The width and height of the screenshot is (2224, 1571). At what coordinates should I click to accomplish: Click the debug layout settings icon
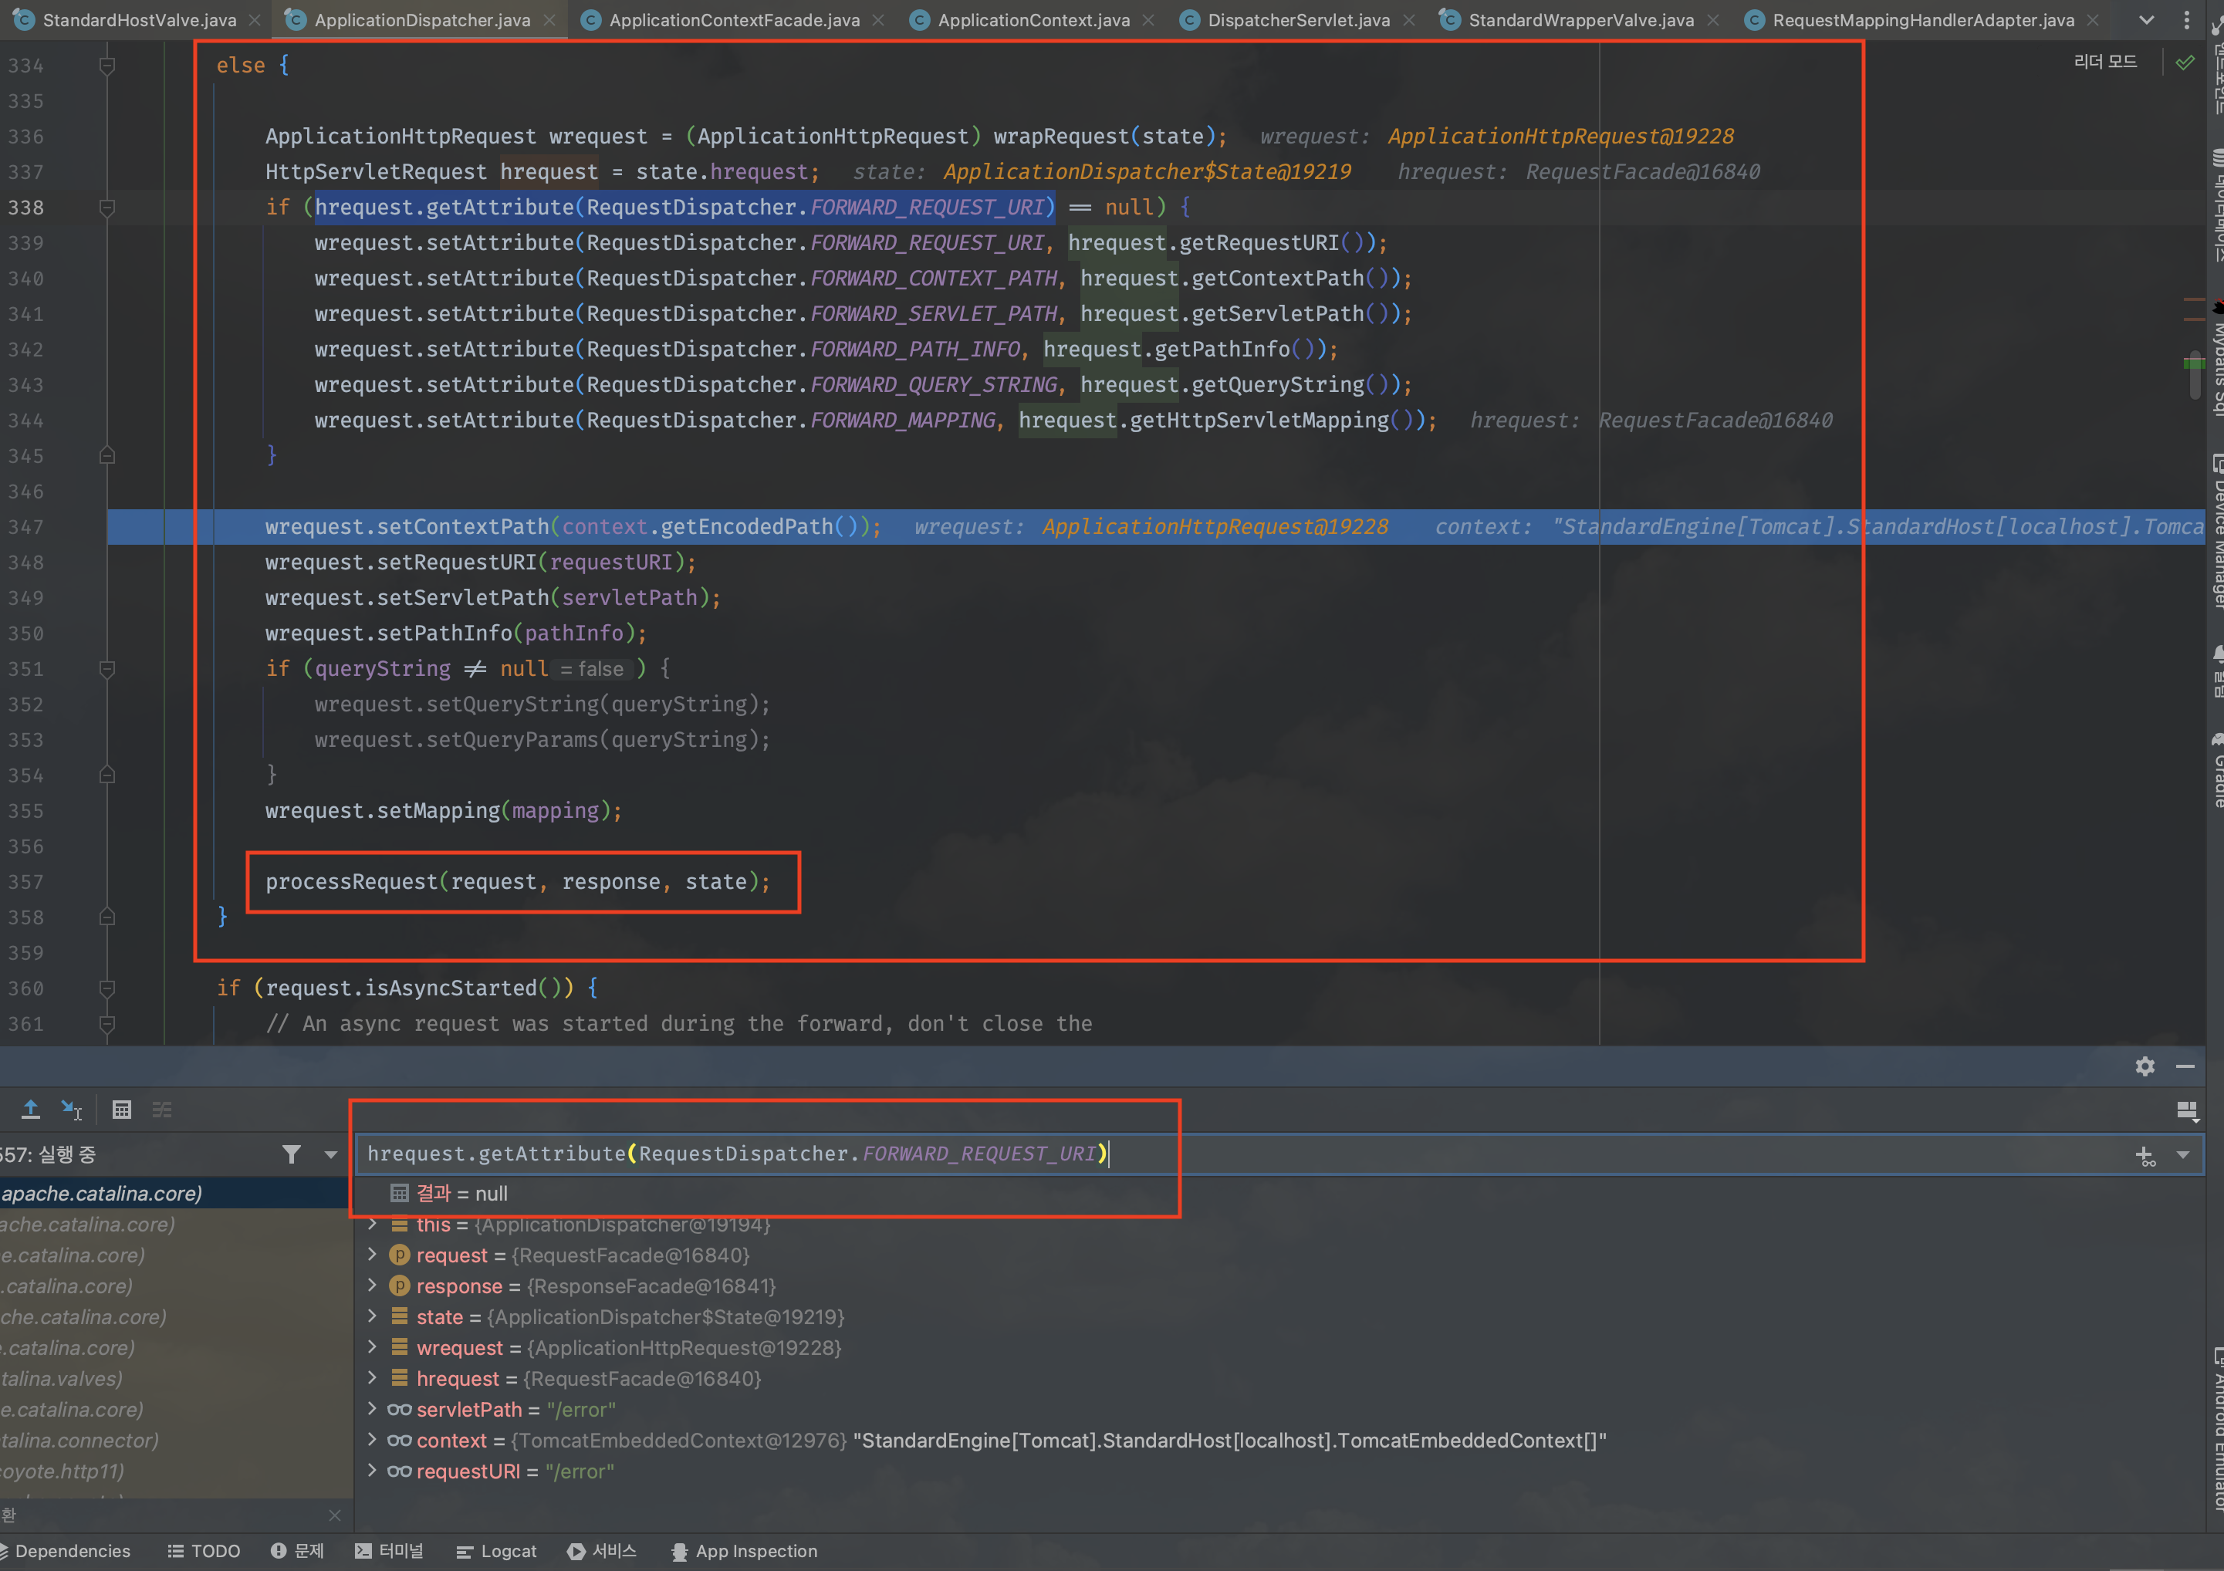click(x=2186, y=1110)
